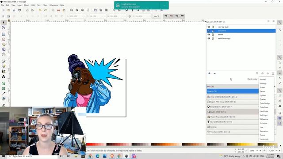Toggle lock on added layer
283x159 pixels.
[213, 34]
